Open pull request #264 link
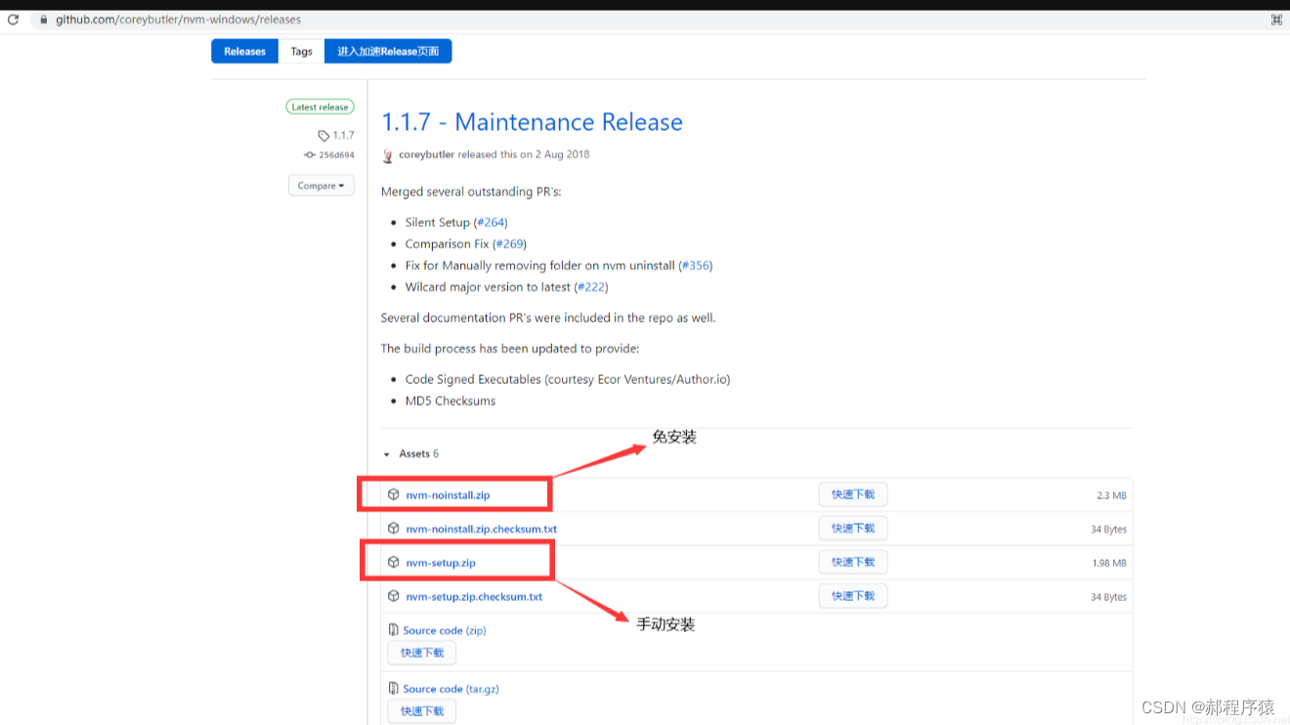 coord(491,223)
